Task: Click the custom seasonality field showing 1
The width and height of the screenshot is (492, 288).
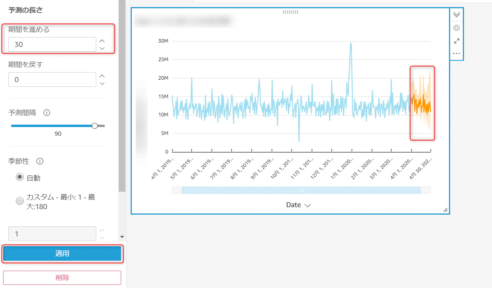Action: (x=52, y=234)
